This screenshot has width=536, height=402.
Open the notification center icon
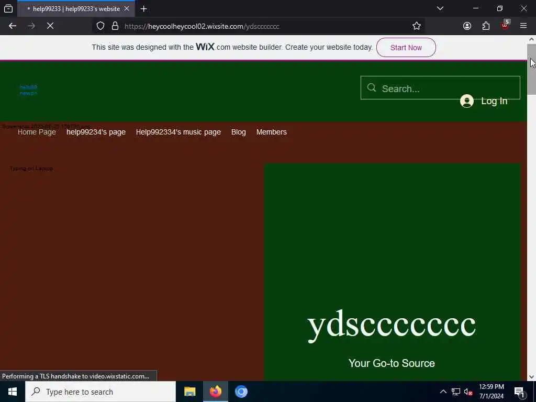520,392
